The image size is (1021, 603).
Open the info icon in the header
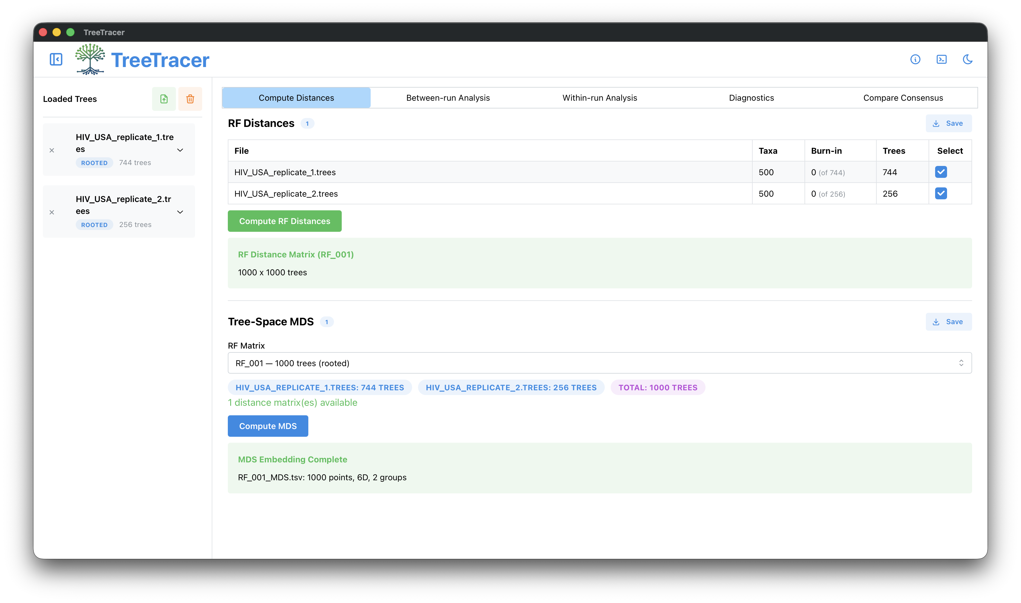pyautogui.click(x=915, y=59)
